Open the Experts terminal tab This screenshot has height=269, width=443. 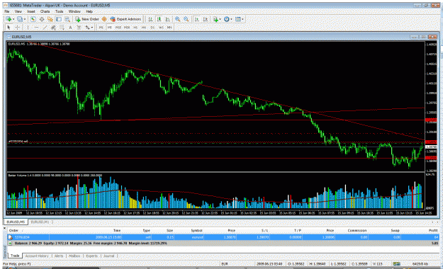point(92,256)
